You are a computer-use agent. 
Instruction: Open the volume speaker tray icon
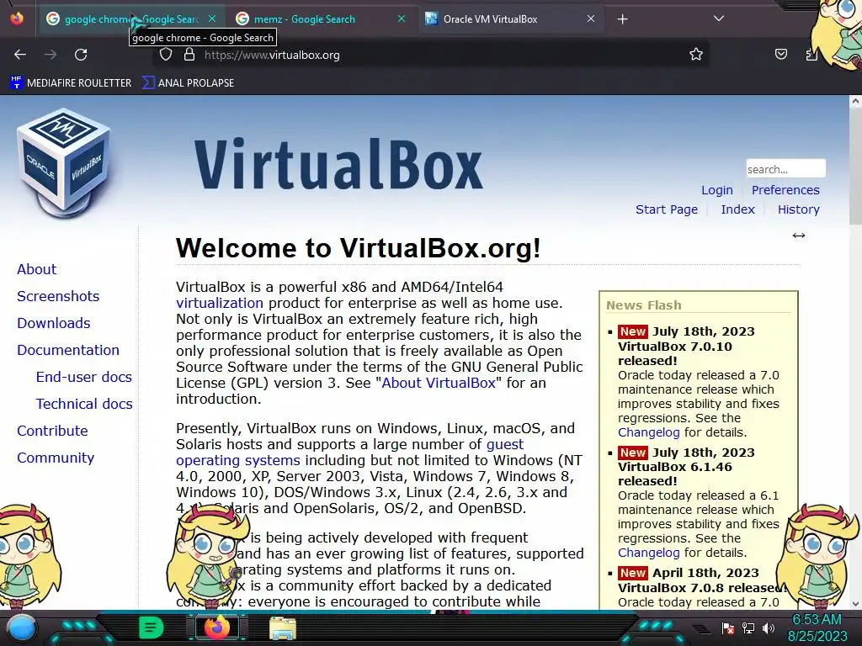point(769,627)
